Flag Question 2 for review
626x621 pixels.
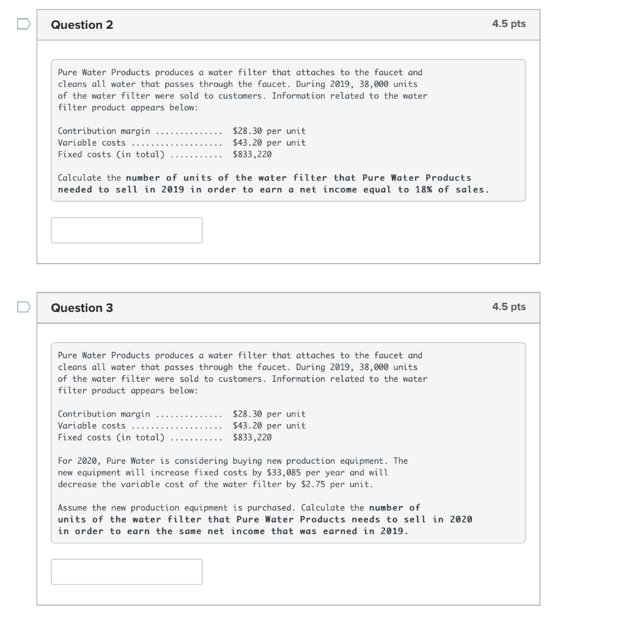click(x=24, y=24)
